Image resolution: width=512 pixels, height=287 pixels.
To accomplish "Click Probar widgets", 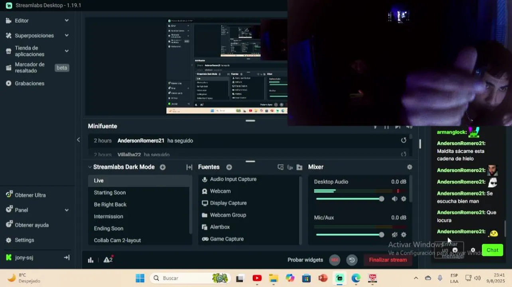I will (x=305, y=260).
